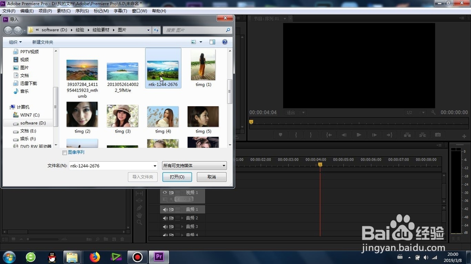Image resolution: width=471 pixels, height=264 pixels.
Task: Select the Pen tool in Tools panel
Action: [139, 208]
